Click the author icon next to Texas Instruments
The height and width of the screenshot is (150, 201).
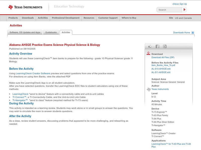[x=148, y=89]
